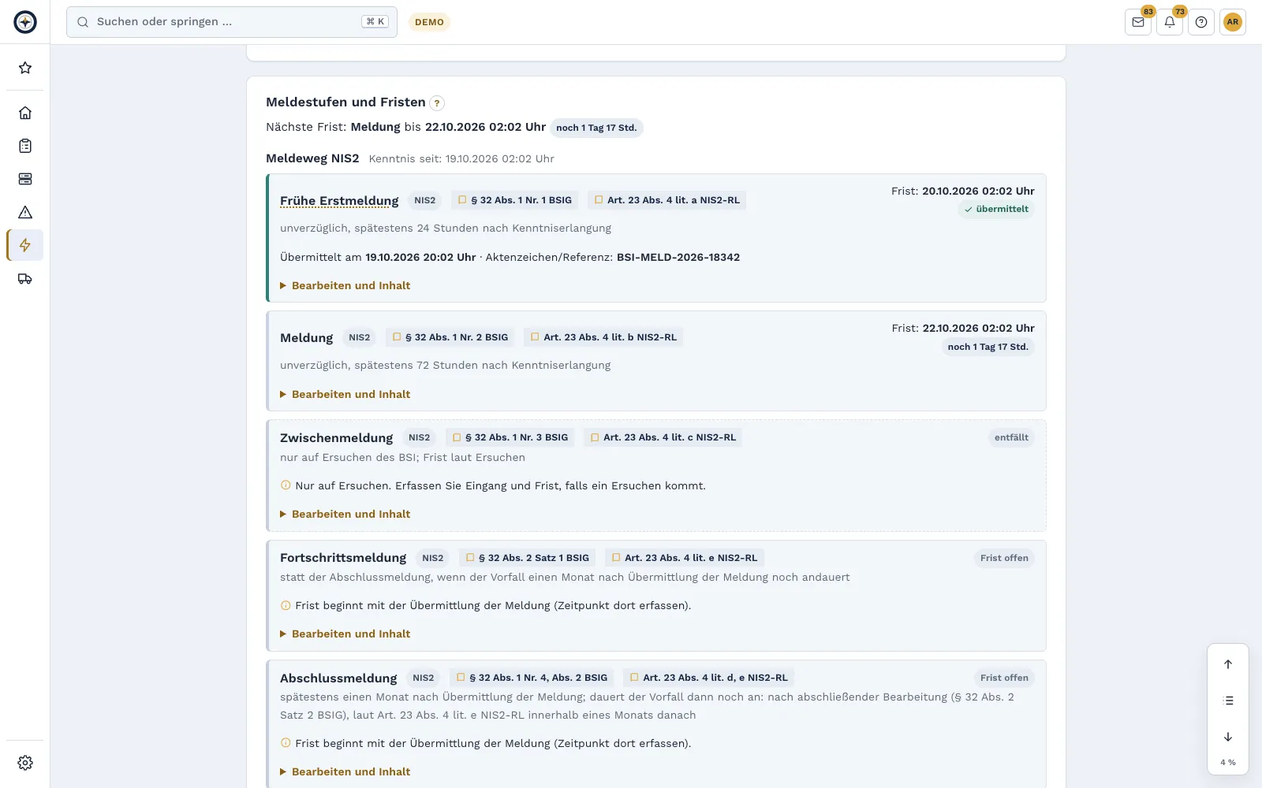Open the warning triangle sidebar icon
The height and width of the screenshot is (788, 1262).
click(x=25, y=212)
